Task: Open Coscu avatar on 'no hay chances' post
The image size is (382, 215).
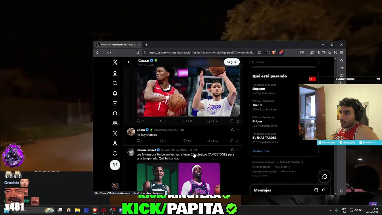Action: (131, 132)
